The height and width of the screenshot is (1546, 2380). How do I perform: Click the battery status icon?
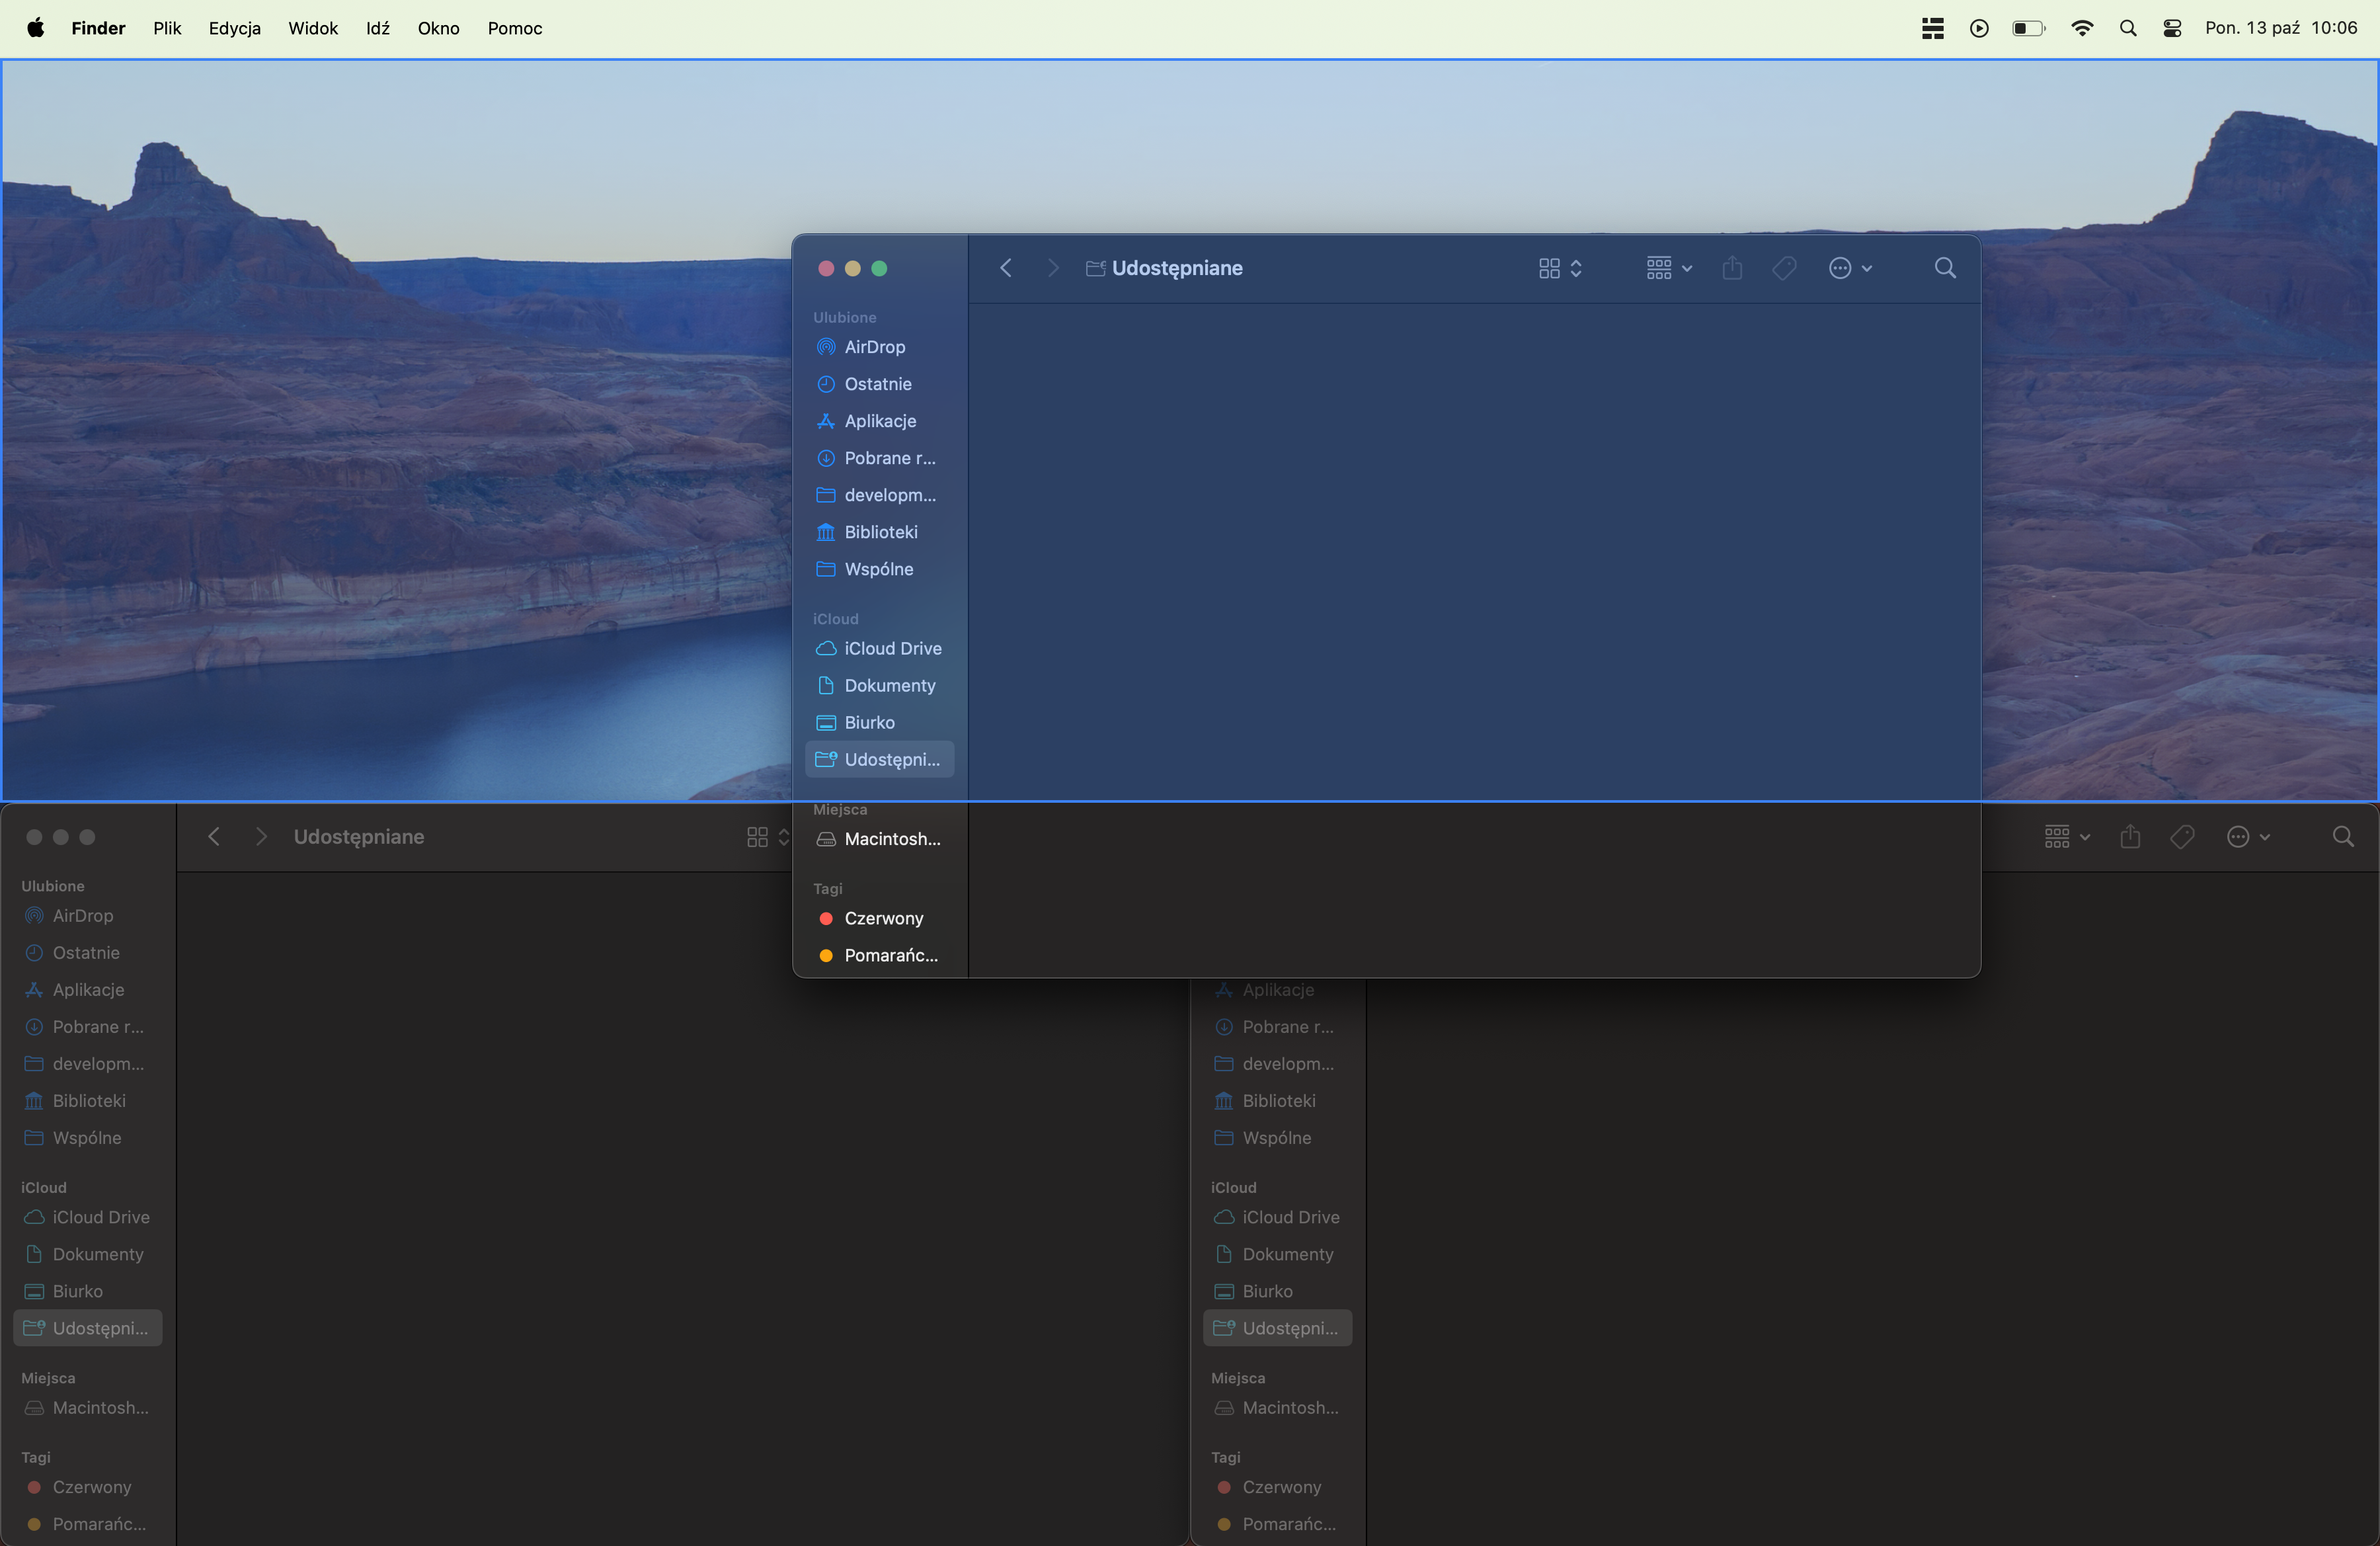[2028, 28]
